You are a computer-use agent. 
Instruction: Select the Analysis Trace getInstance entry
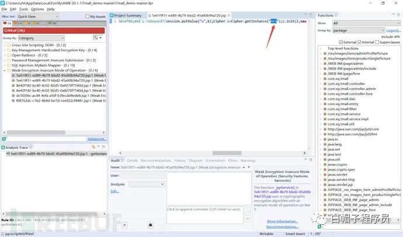click(56, 154)
